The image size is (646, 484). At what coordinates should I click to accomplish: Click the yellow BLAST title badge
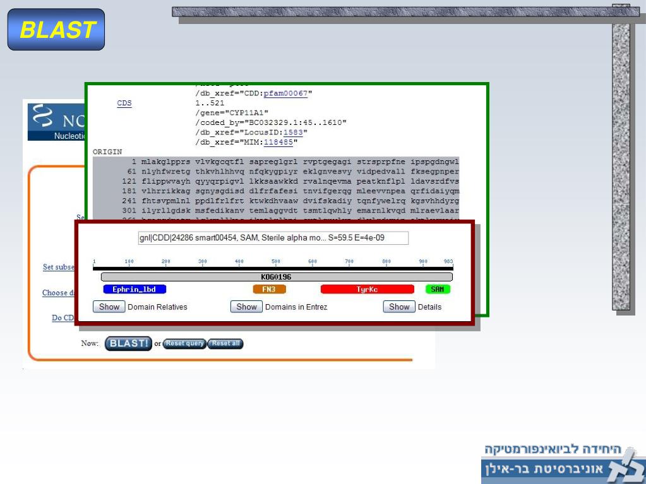56,30
